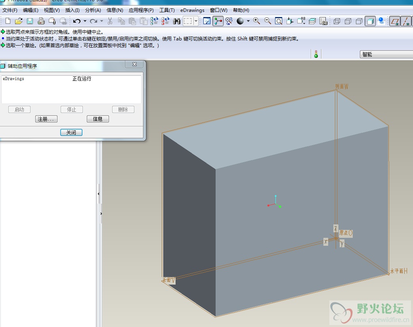Click the 信息 button
The height and width of the screenshot is (327, 413).
point(98,119)
